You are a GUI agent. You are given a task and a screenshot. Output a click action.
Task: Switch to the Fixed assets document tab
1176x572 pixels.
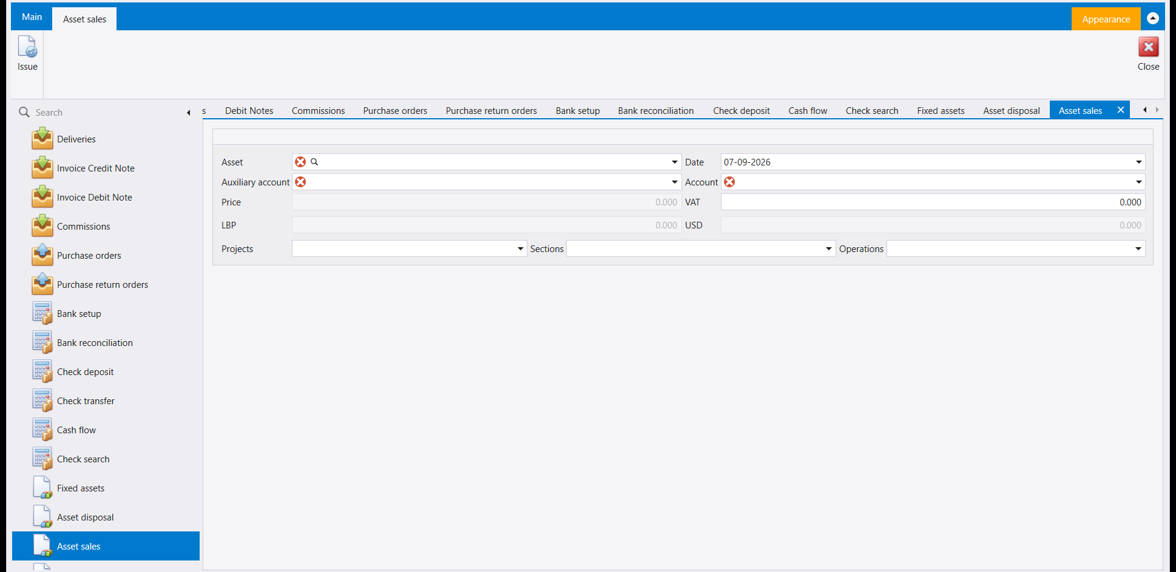941,110
